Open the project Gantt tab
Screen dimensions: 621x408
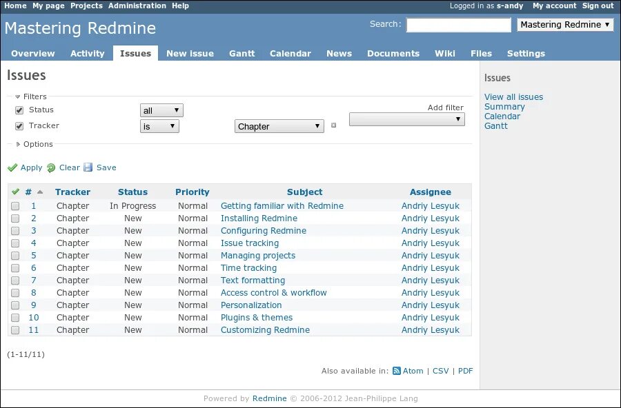tap(242, 54)
